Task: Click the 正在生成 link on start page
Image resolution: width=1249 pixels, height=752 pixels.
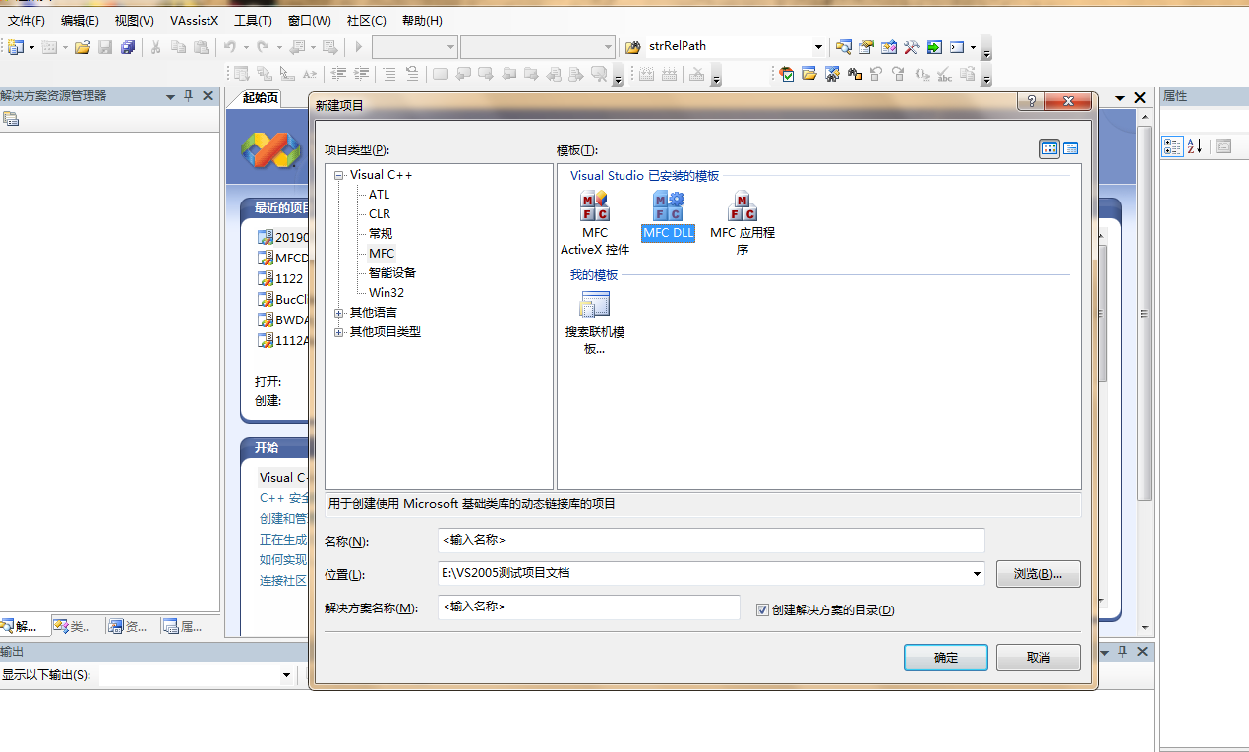Action: (x=283, y=540)
